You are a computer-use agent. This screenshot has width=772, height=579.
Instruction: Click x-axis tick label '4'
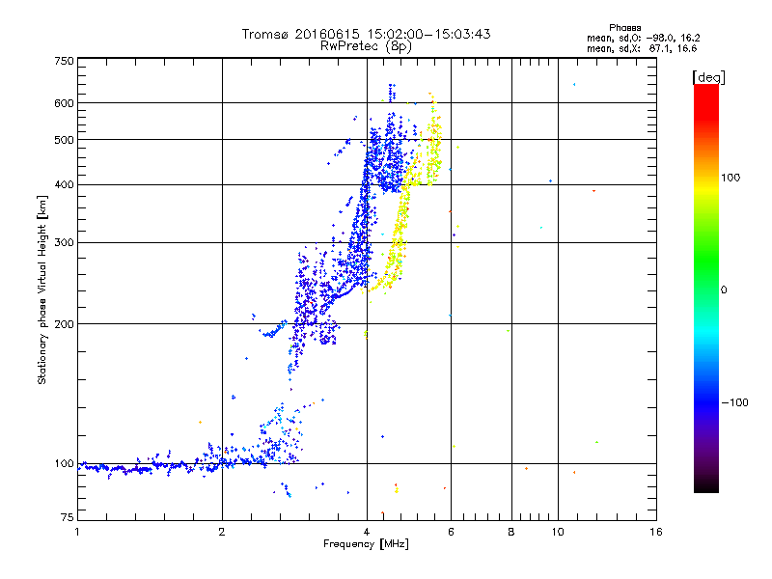coord(367,532)
